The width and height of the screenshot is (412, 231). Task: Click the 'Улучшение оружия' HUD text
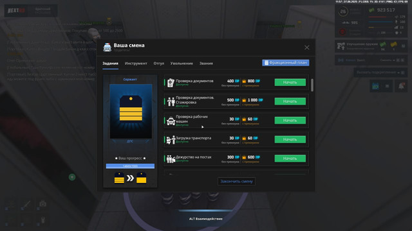[362, 44]
